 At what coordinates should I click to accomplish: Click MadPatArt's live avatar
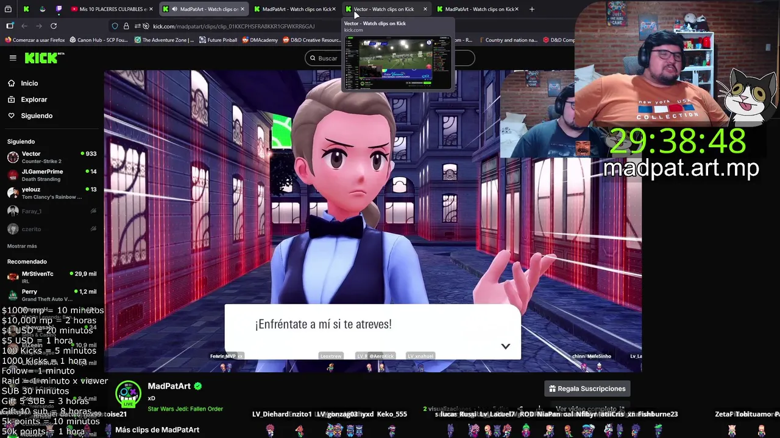coord(128,394)
